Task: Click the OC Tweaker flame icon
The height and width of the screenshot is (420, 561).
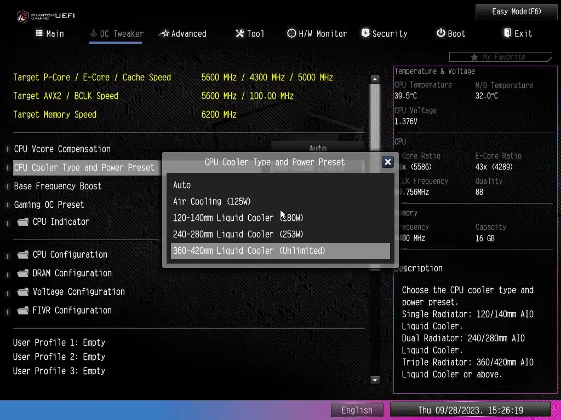Action: tap(94, 33)
